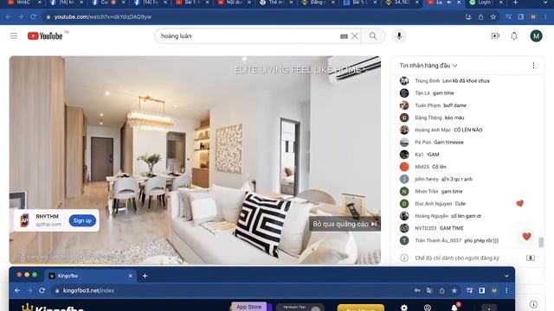Bookmark the YouTube page with star

[x=493, y=16]
